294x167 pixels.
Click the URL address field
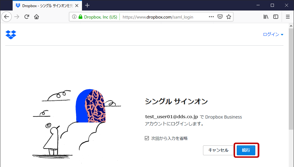(161, 17)
